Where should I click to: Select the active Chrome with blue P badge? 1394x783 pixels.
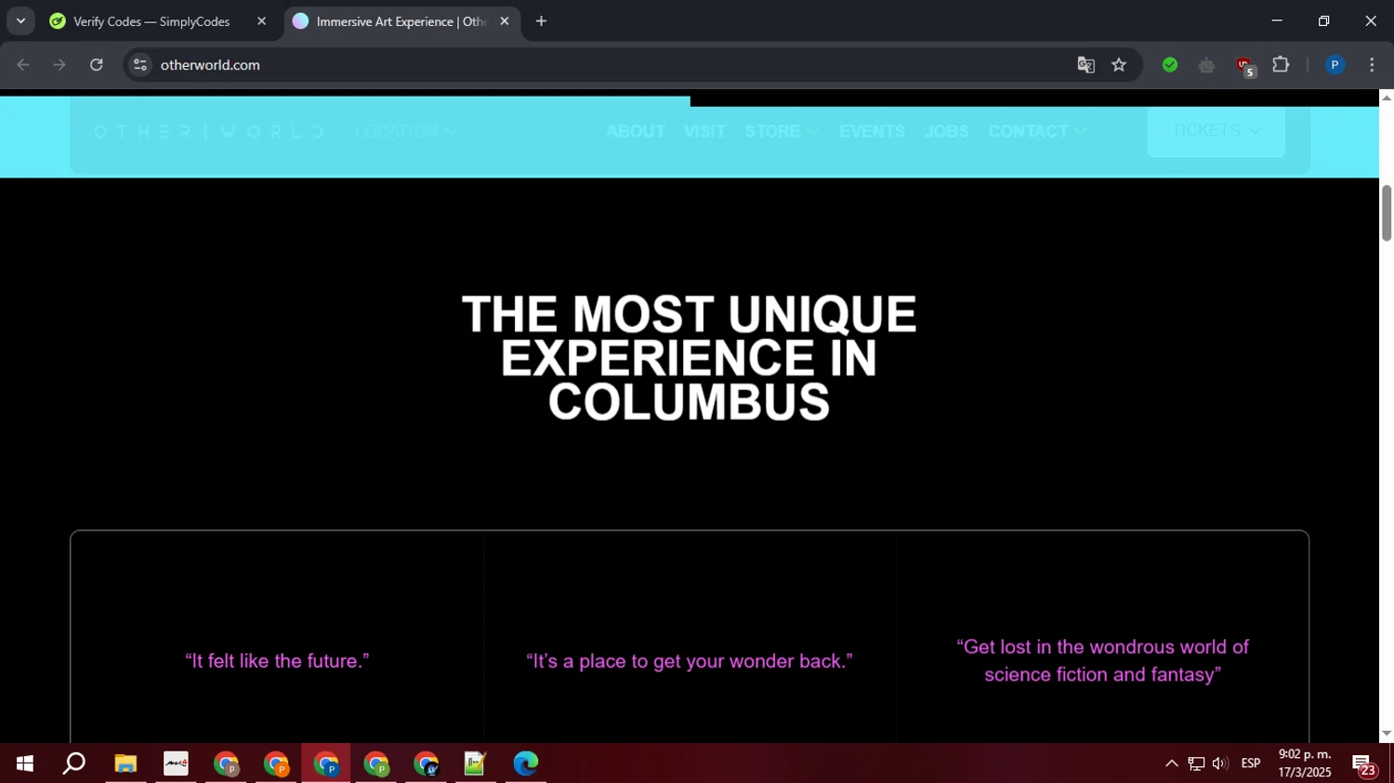pyautogui.click(x=326, y=763)
